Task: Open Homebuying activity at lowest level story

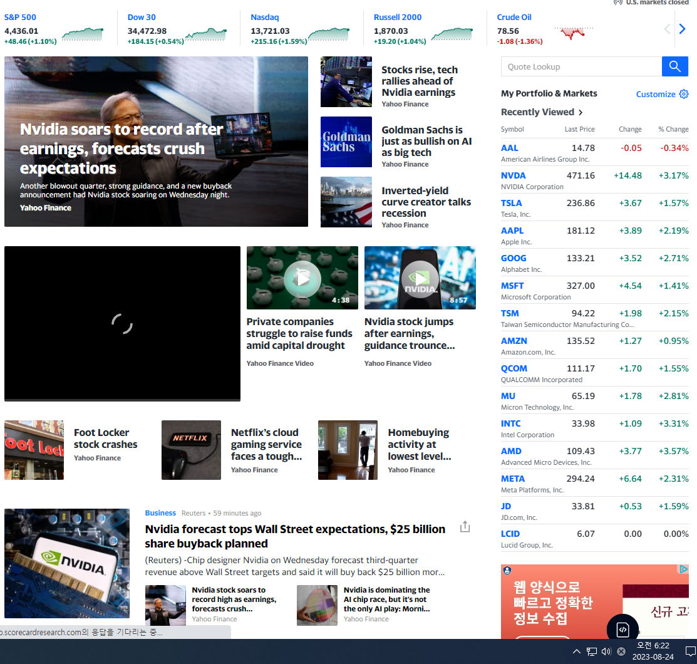Action: (x=419, y=444)
